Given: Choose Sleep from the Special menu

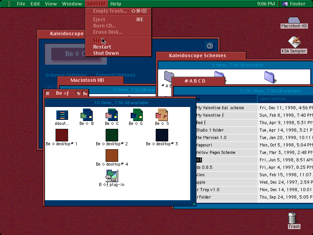Looking at the screenshot, I should click(x=119, y=41).
